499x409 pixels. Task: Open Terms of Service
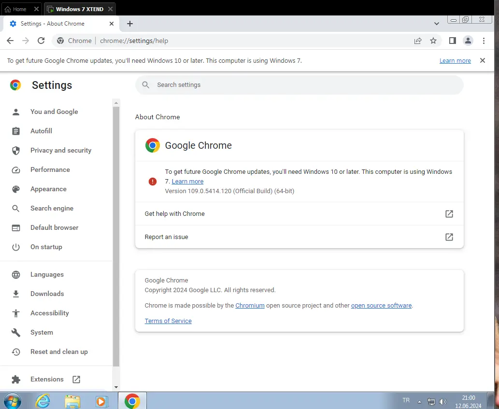[x=168, y=321]
